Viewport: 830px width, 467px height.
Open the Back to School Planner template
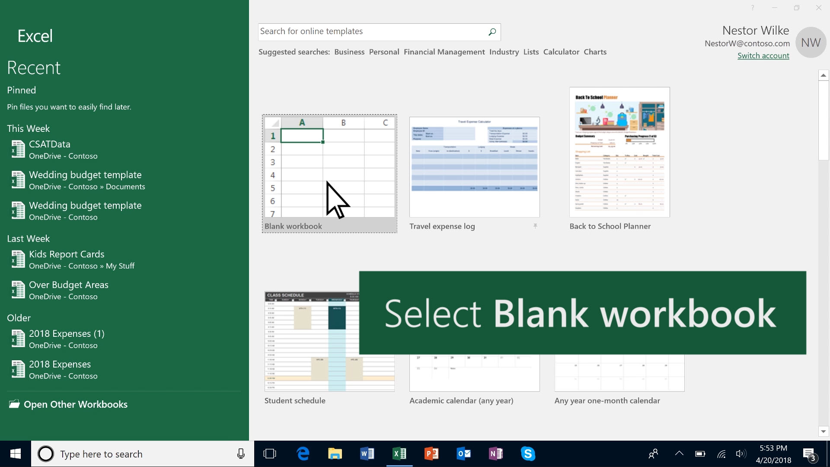[x=619, y=152]
